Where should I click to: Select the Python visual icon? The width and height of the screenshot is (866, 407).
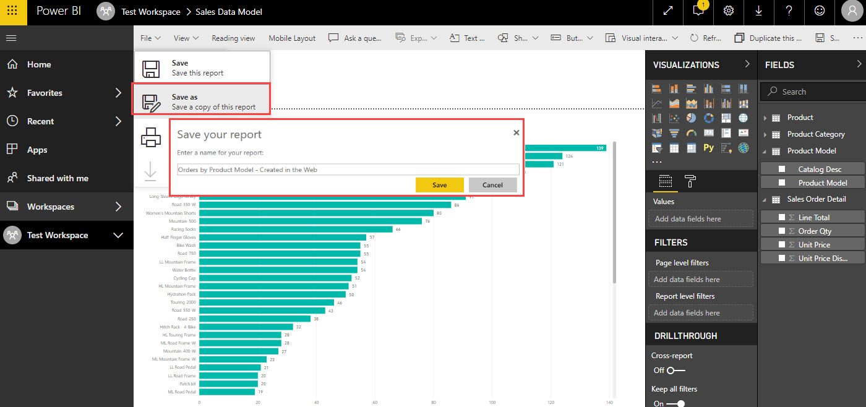coord(709,148)
